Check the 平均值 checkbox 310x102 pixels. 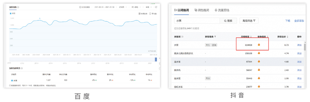(150, 14)
